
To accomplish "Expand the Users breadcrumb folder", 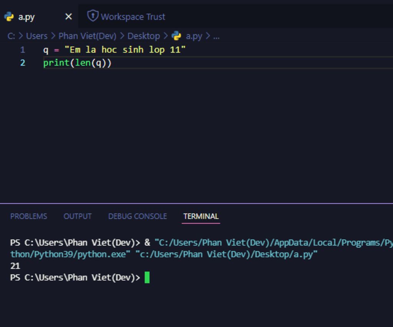I will click(36, 36).
